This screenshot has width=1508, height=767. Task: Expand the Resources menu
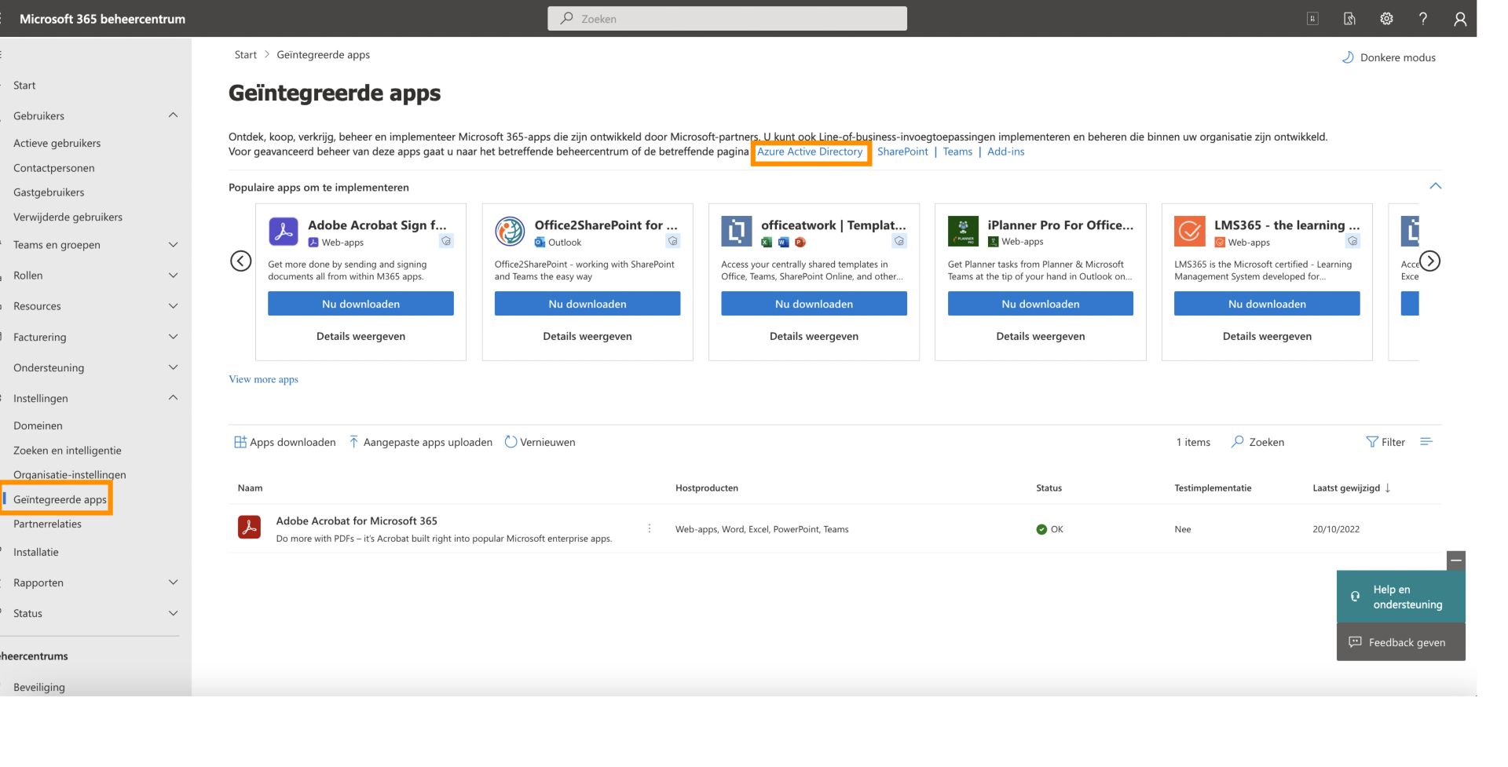pyautogui.click(x=174, y=306)
